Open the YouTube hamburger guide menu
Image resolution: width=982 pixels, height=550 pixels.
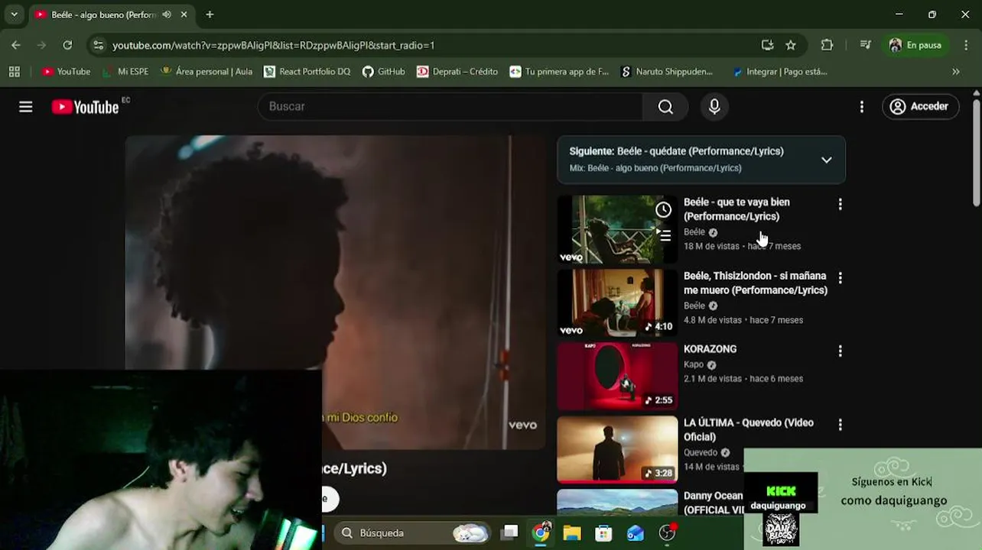[x=26, y=107]
